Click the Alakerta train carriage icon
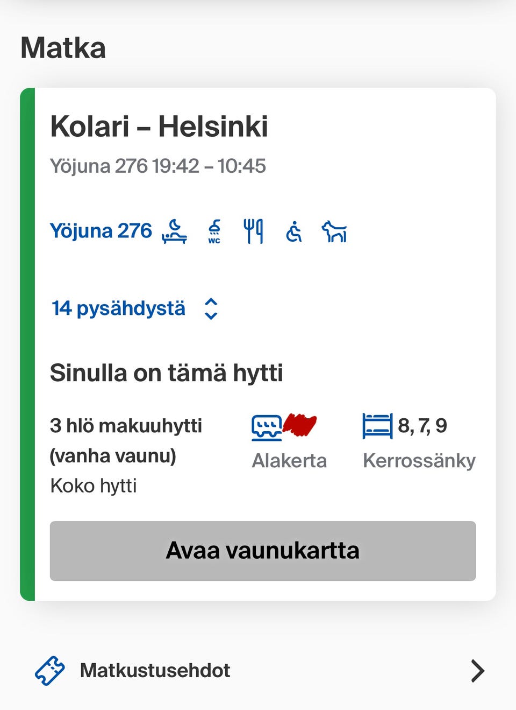This screenshot has width=516, height=710. 267,427
